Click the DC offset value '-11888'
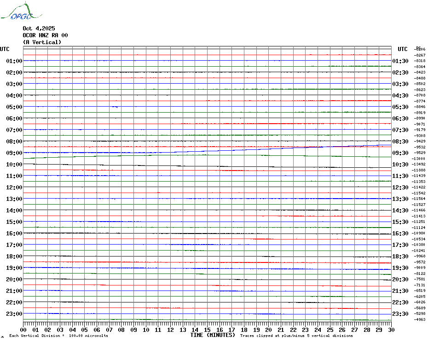 pyautogui.click(x=419, y=170)
